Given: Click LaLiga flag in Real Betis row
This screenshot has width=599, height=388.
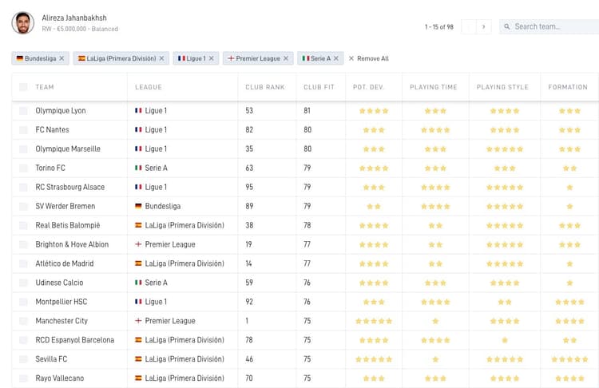Looking at the screenshot, I should [x=138, y=225].
